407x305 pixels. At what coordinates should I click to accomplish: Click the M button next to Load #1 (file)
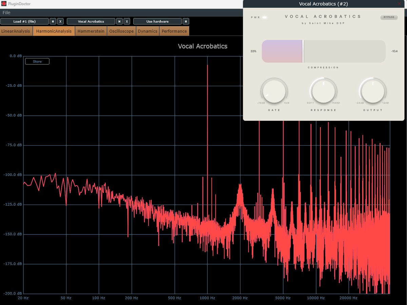[53, 21]
